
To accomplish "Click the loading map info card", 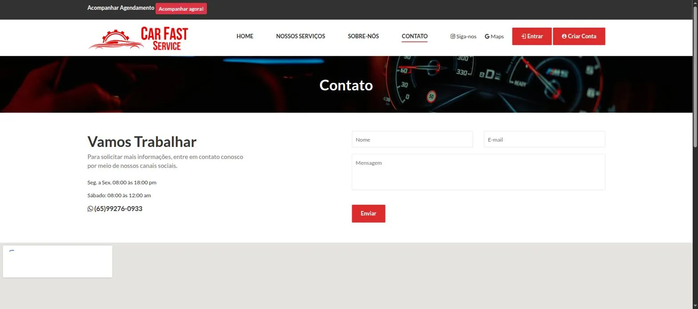I will [x=57, y=261].
